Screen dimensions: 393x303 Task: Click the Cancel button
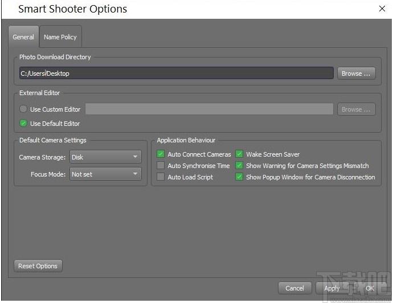[x=294, y=288]
